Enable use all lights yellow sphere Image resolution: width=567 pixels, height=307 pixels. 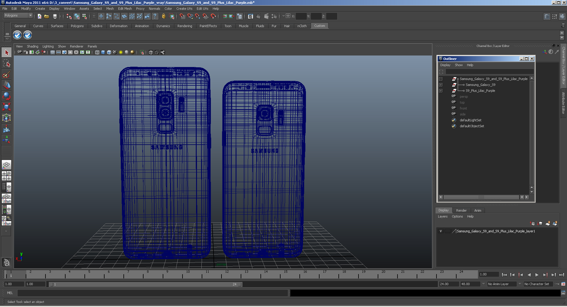pos(121,52)
